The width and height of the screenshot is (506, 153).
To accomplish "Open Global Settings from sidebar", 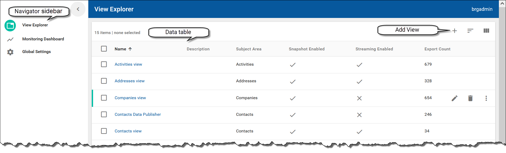I will [x=36, y=52].
